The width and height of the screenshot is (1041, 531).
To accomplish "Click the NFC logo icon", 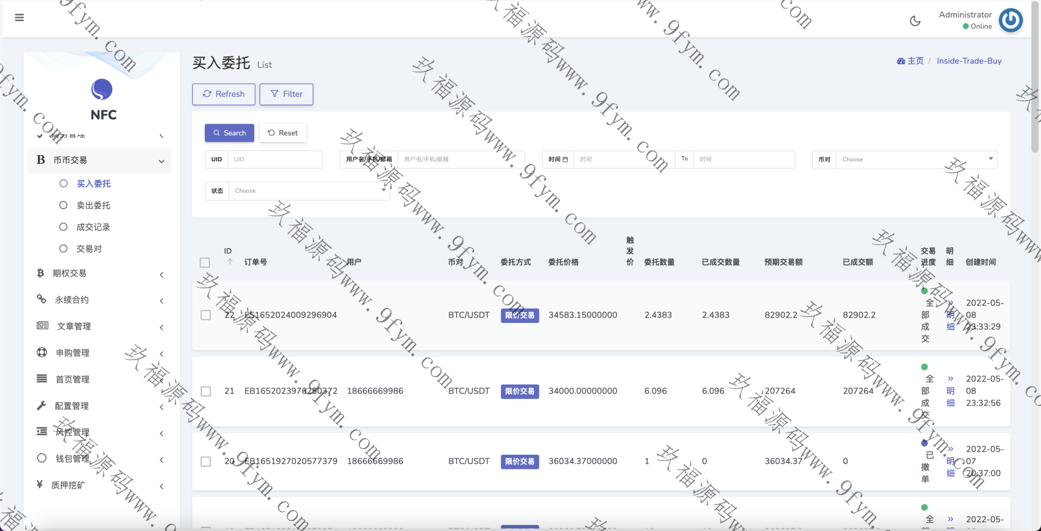I will (x=102, y=90).
